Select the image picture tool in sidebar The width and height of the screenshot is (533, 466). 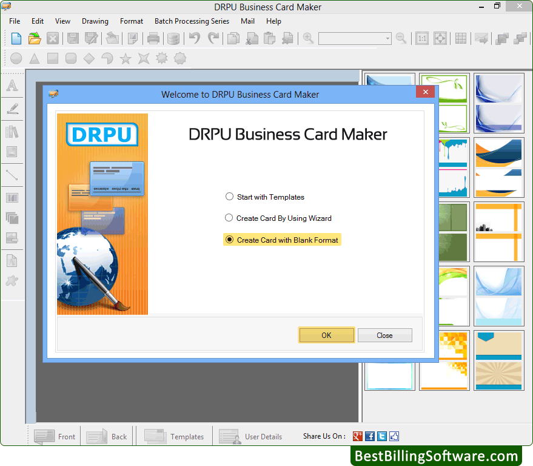click(x=12, y=152)
